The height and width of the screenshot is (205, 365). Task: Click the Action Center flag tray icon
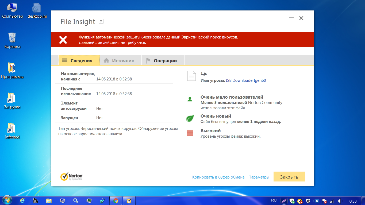tap(324, 201)
